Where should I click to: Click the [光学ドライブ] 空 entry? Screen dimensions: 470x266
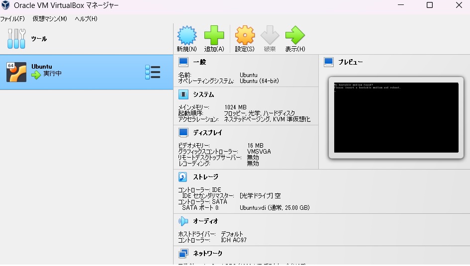click(260, 195)
